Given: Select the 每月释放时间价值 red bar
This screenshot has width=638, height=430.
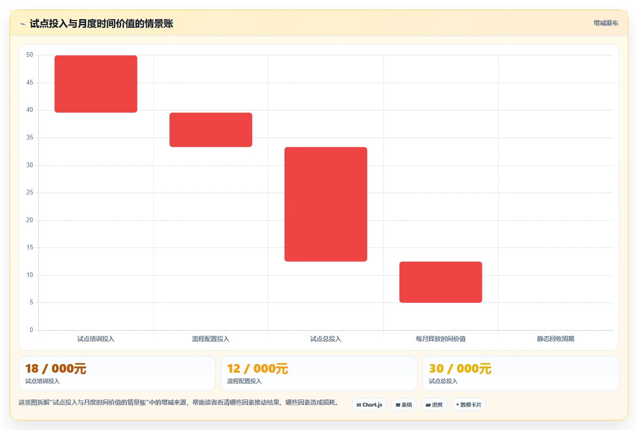Looking at the screenshot, I should click(x=441, y=282).
